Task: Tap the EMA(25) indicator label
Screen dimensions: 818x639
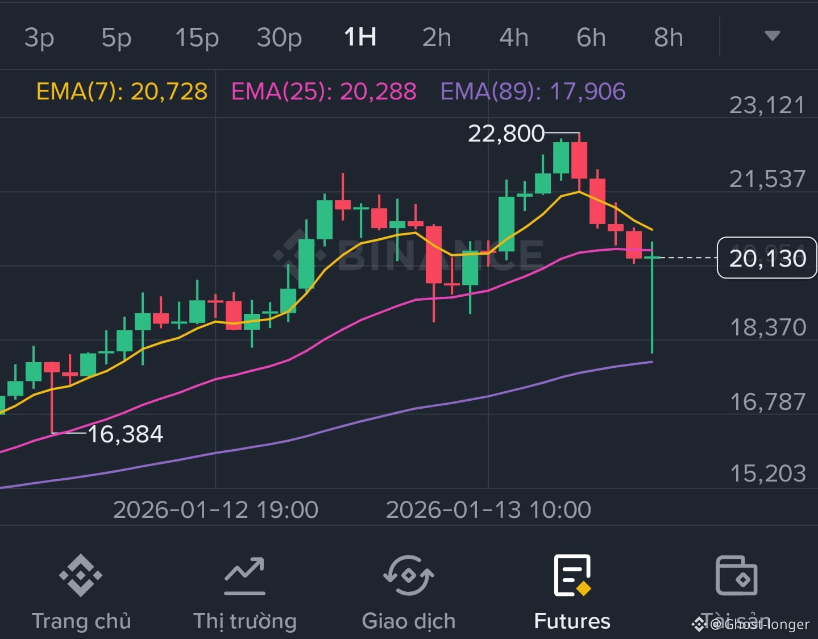Action: pyautogui.click(x=324, y=92)
